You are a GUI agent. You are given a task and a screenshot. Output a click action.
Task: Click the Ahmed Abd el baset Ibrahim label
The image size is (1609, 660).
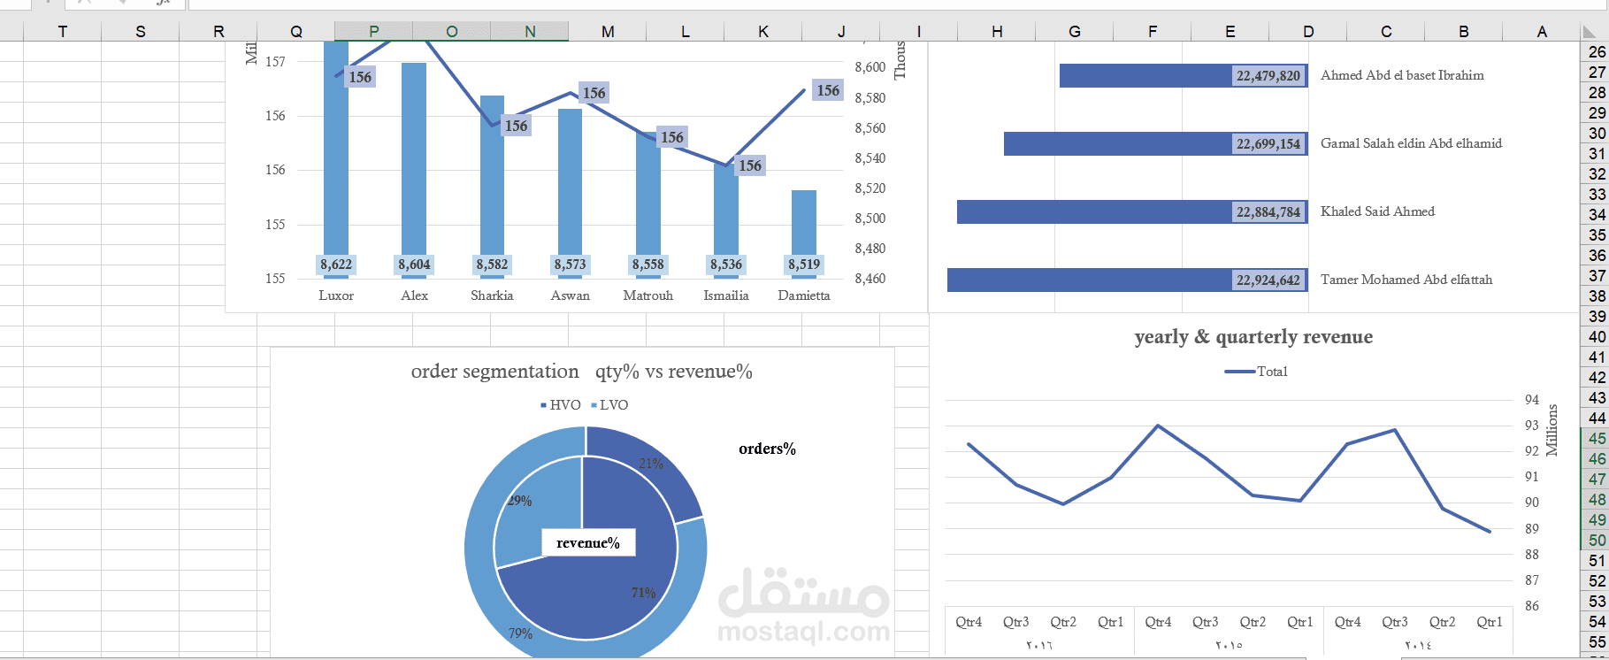click(1402, 76)
